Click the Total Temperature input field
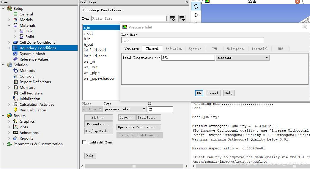The width and height of the screenshot is (310, 169). point(188,58)
